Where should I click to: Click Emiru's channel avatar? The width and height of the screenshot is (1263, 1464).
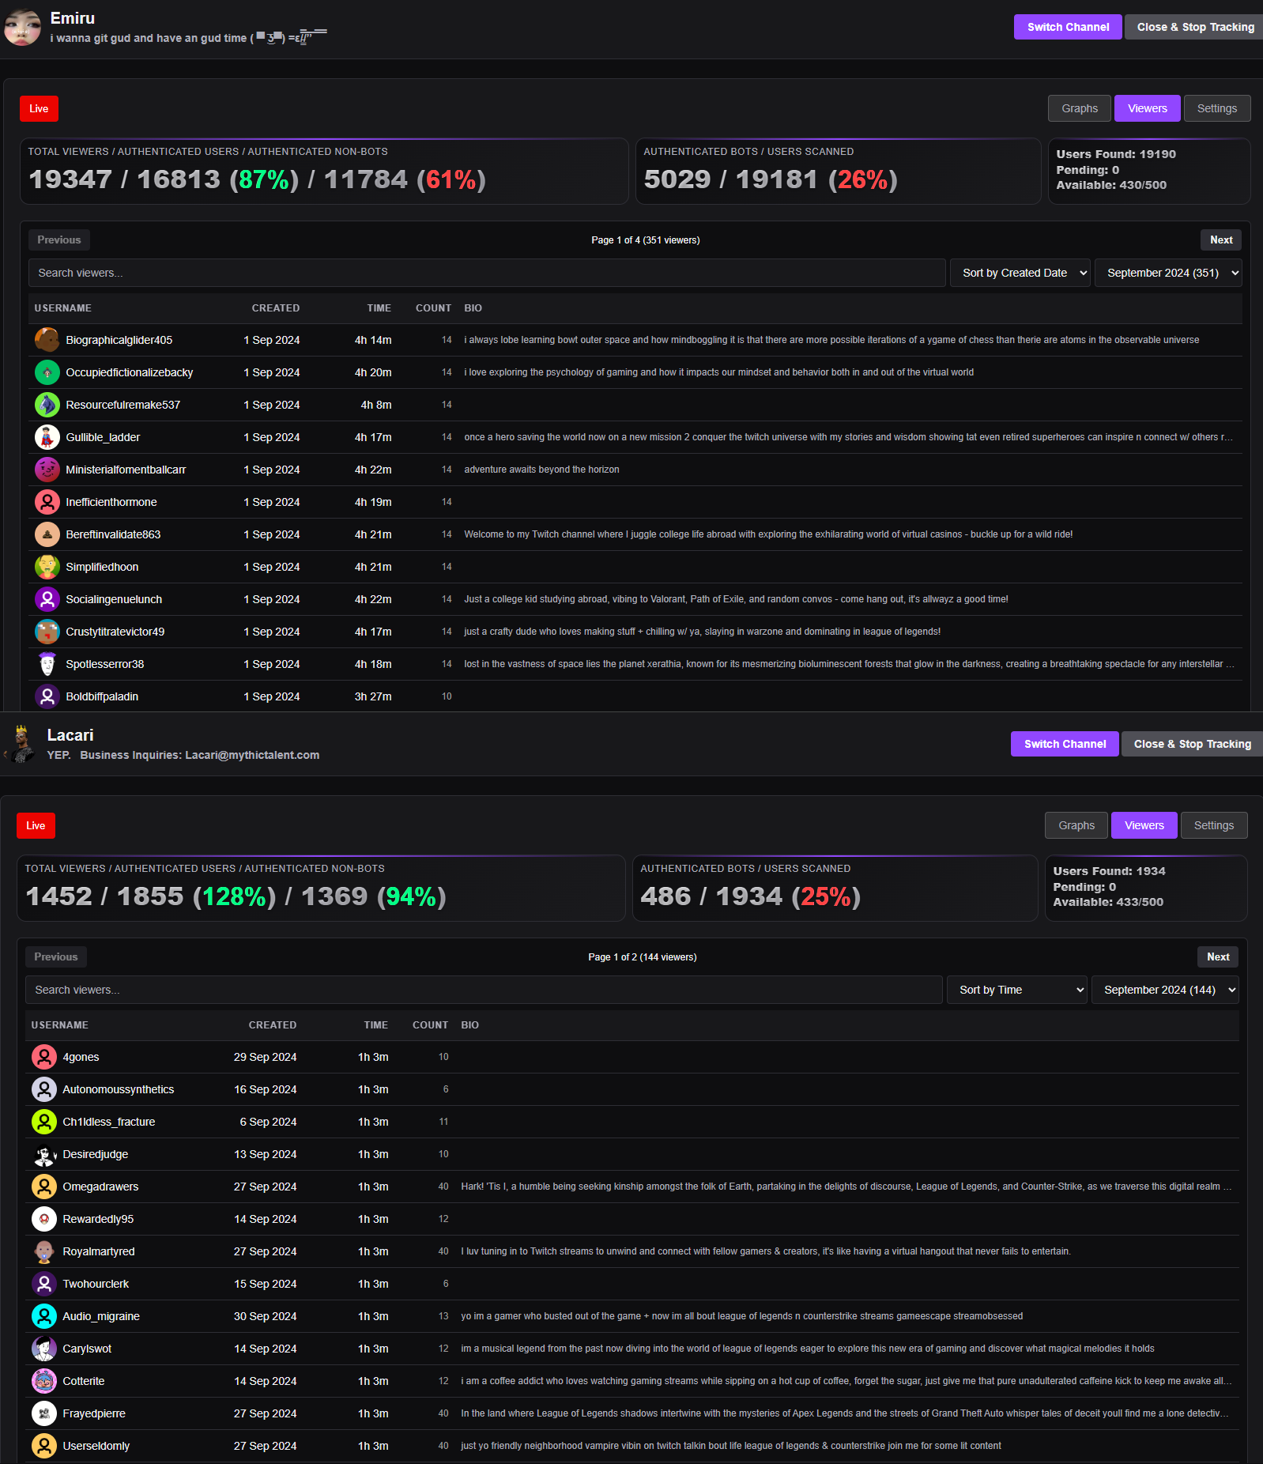coord(22,28)
